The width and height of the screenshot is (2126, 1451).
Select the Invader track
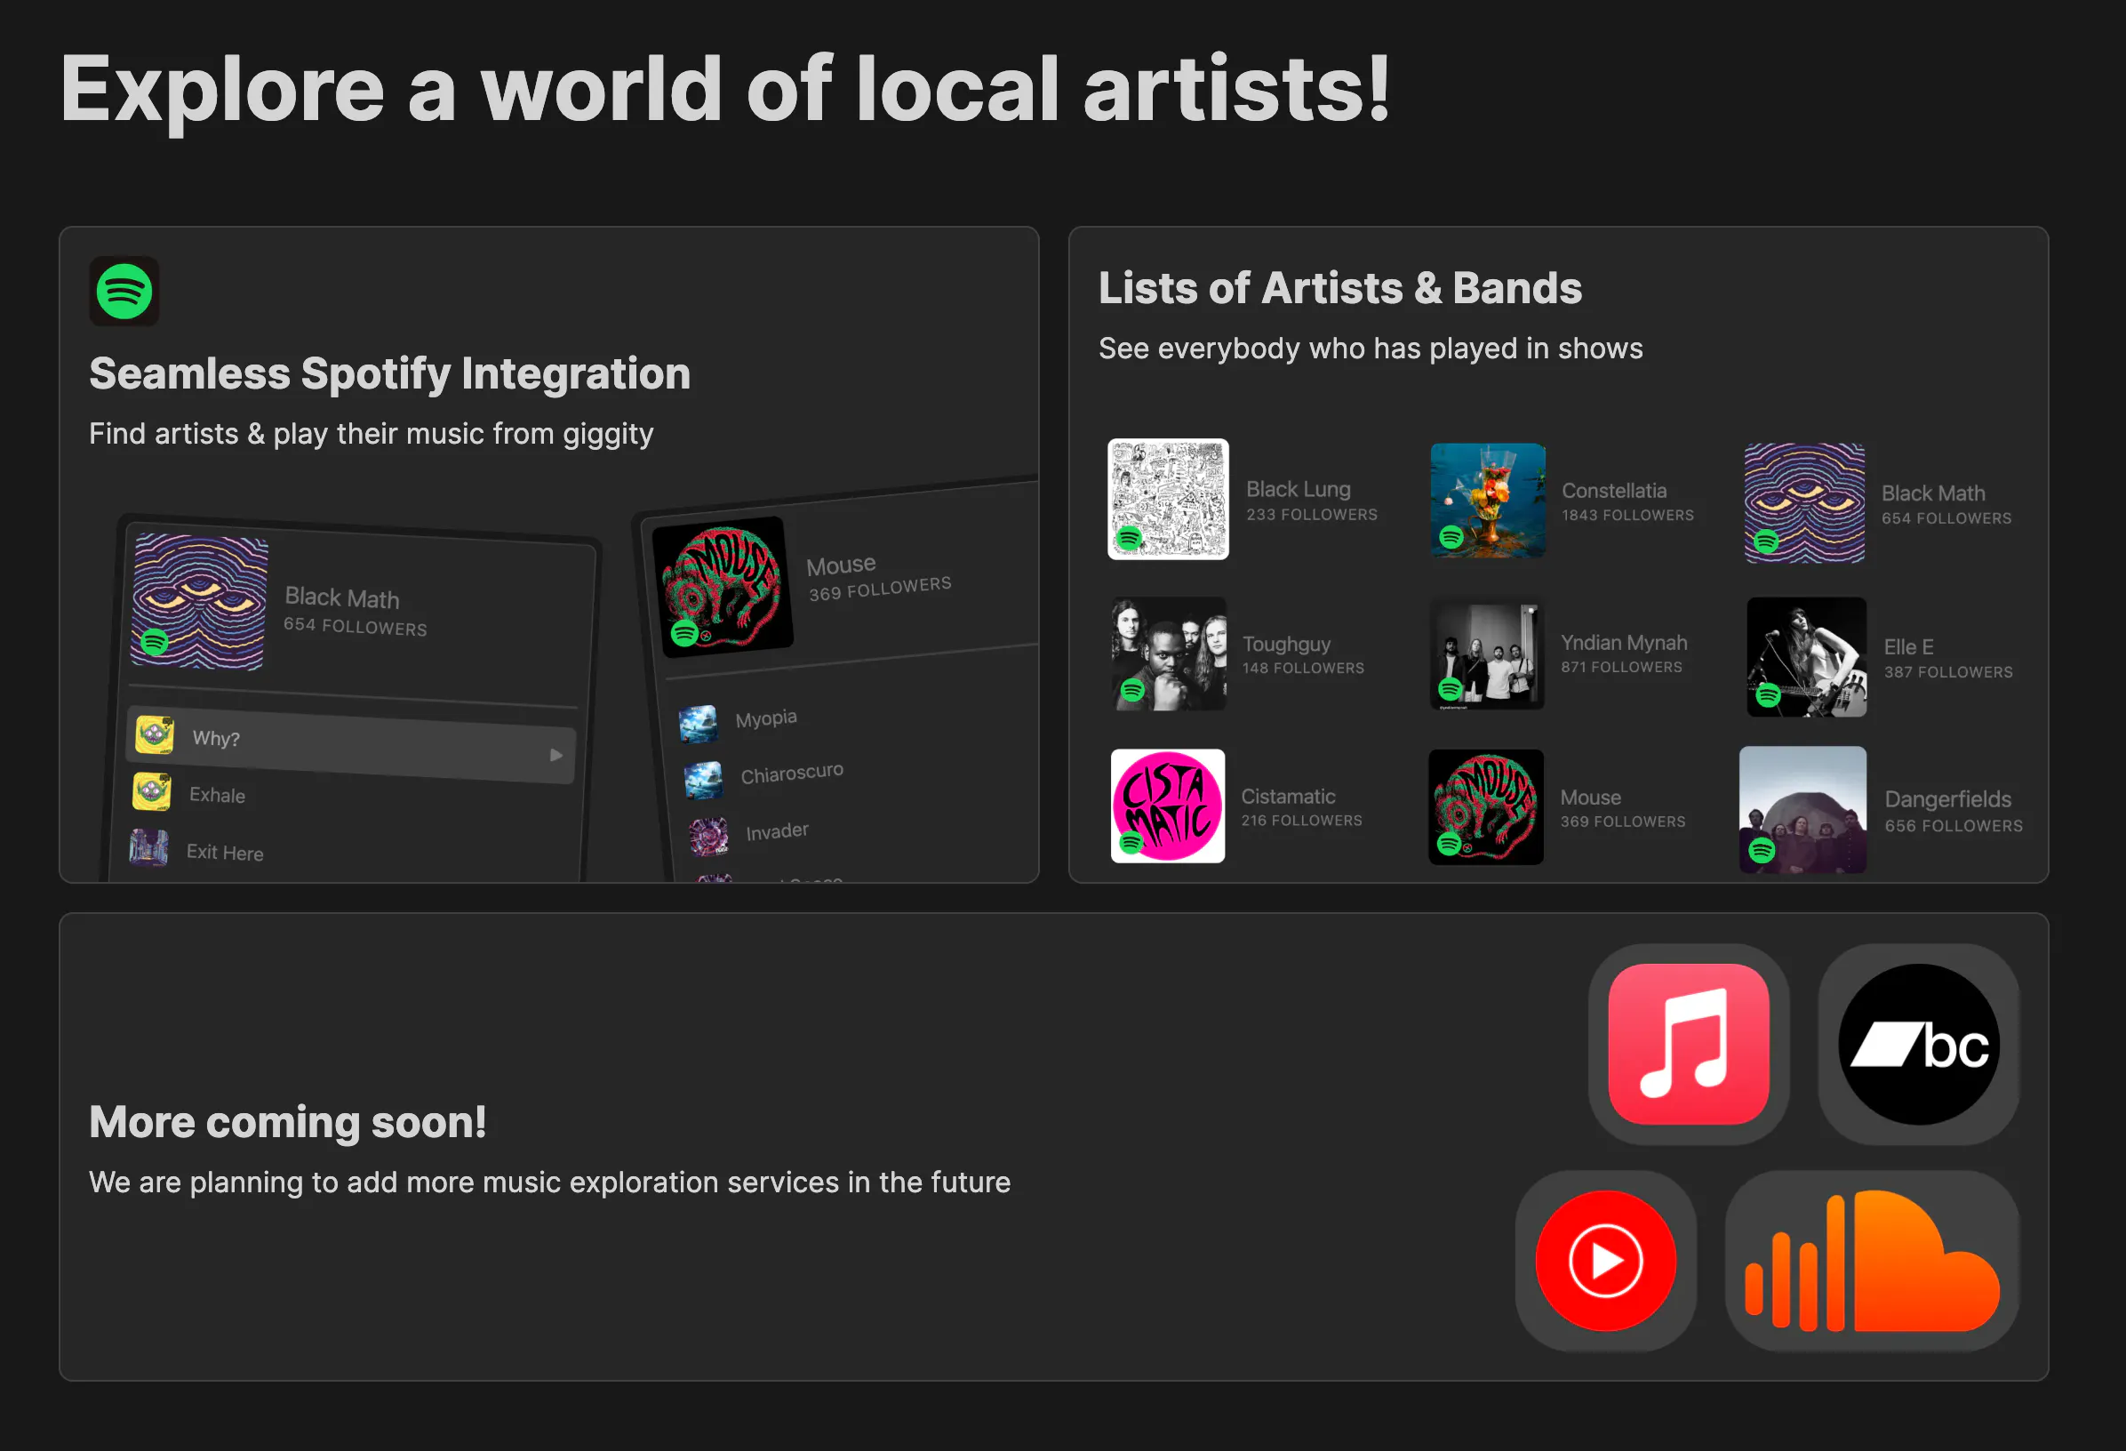[777, 830]
